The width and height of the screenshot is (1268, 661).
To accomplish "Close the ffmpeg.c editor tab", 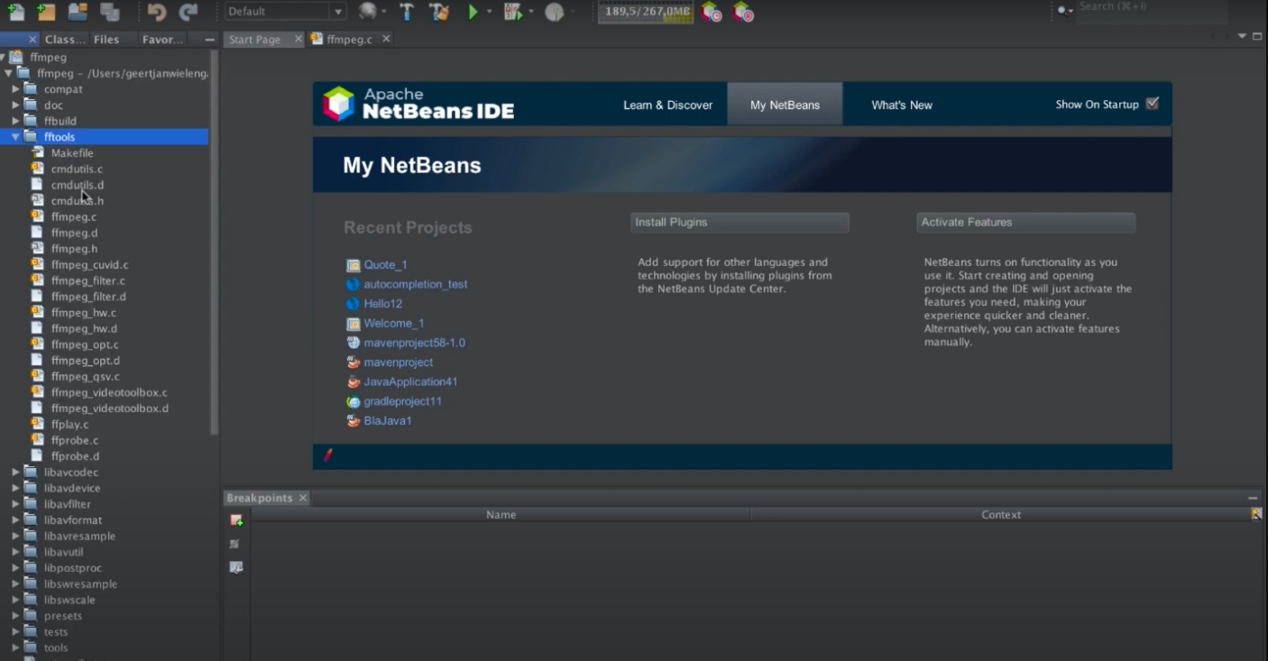I will (386, 39).
